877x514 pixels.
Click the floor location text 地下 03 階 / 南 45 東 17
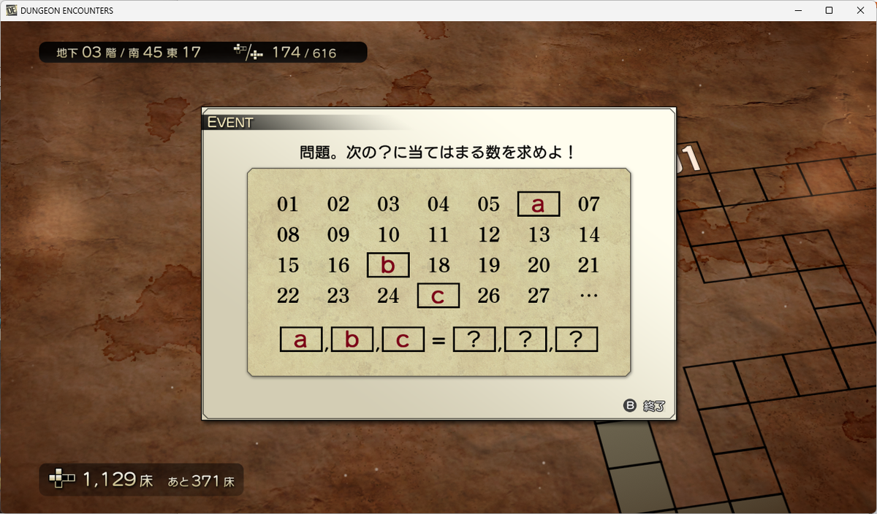(129, 52)
